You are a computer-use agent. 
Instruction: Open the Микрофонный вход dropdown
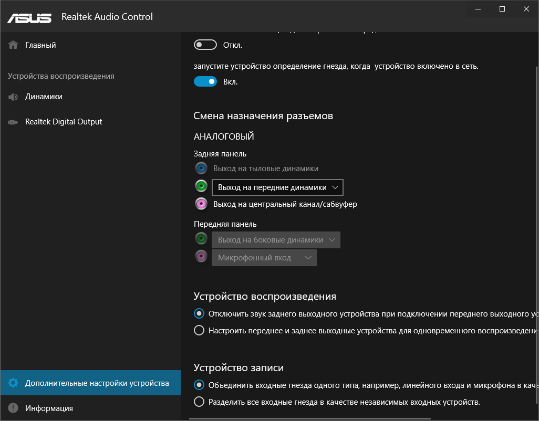(x=264, y=258)
